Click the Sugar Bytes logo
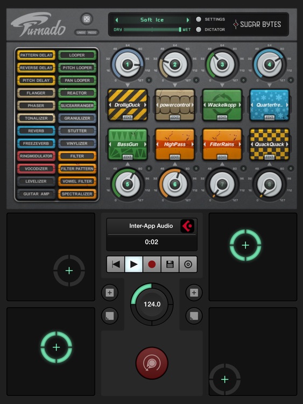Image resolution: width=303 pixels, height=404 pixels. (257, 24)
